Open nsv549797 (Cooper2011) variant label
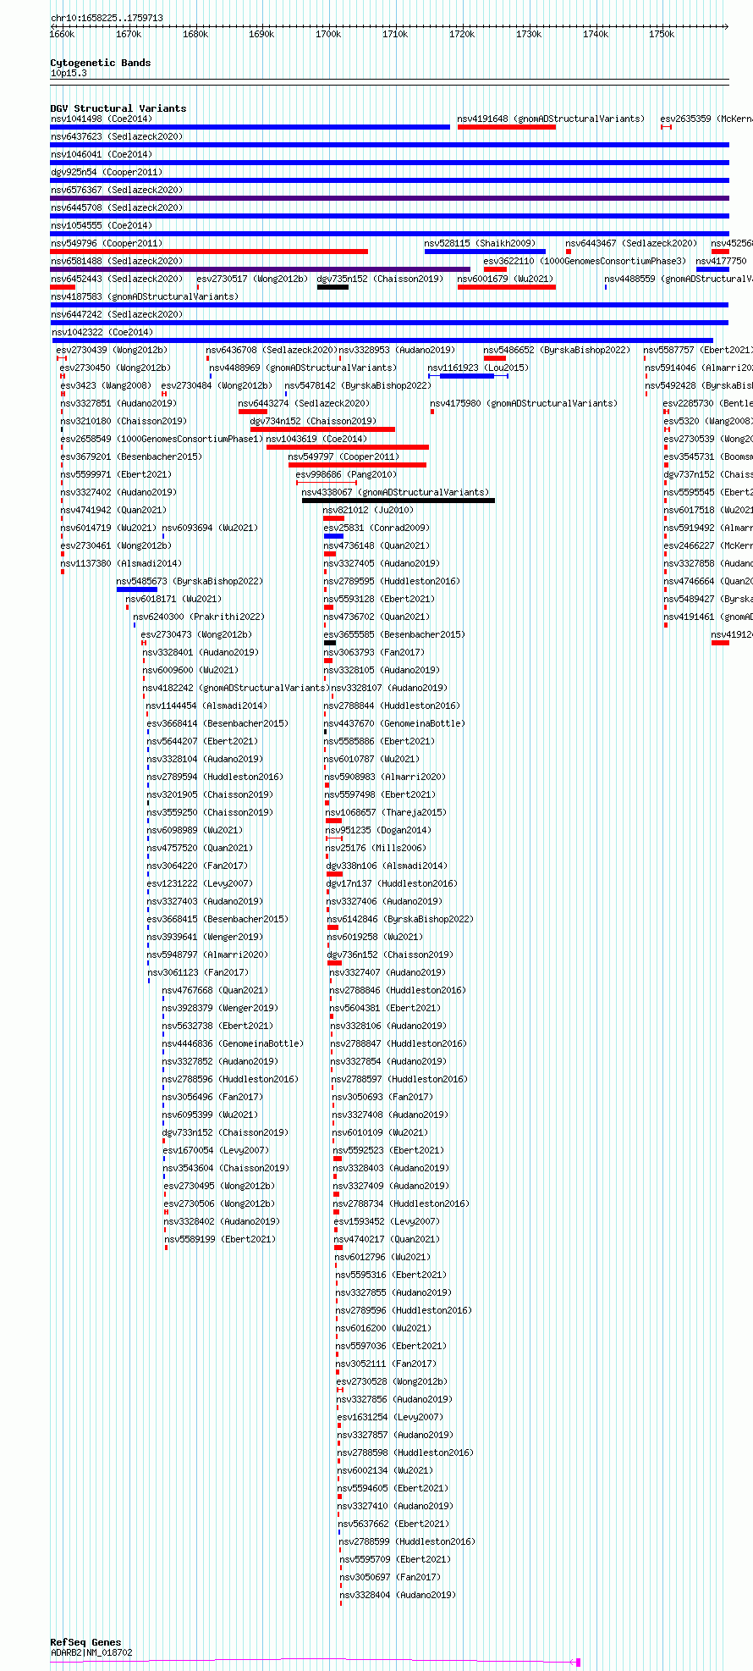 [344, 456]
